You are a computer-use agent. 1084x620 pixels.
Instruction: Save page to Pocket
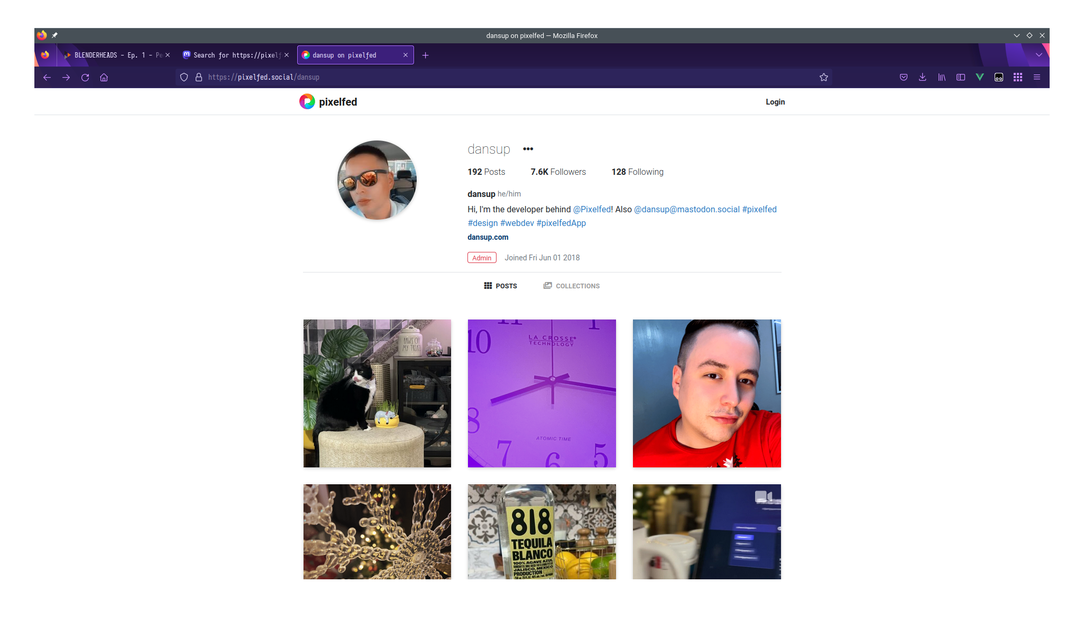903,78
